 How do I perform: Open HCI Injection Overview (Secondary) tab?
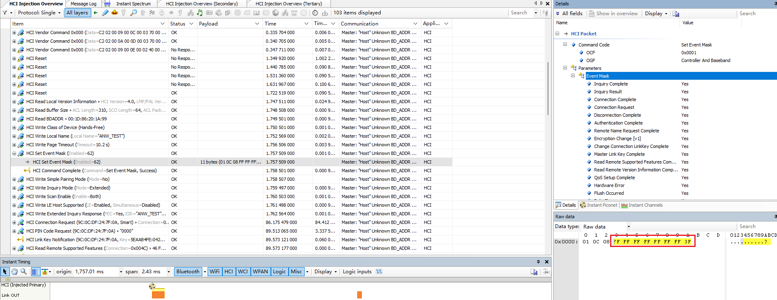202,4
